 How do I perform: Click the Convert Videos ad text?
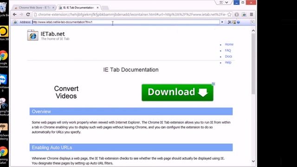point(66,92)
